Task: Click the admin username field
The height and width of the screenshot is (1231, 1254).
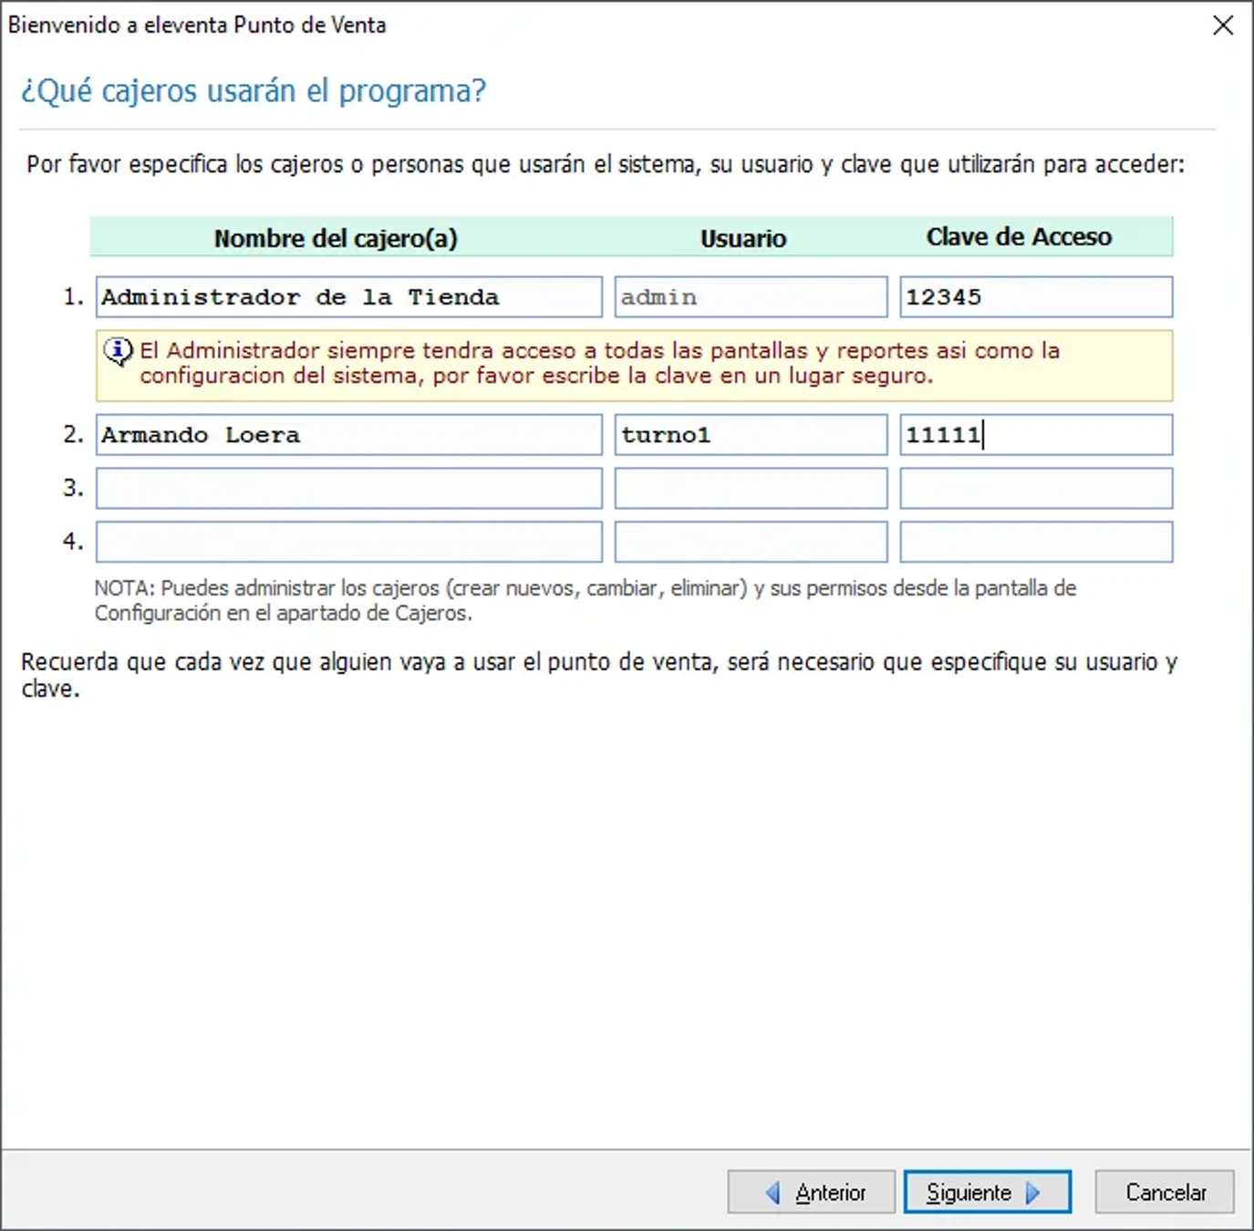Action: pyautogui.click(x=751, y=296)
